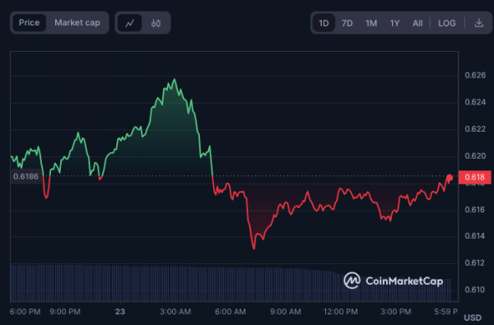Show the All time range
This screenshot has width=494, height=325.
pyautogui.click(x=417, y=23)
